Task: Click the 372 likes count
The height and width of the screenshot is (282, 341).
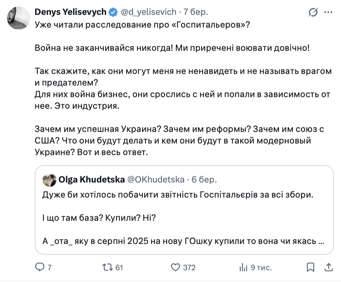Action: coord(189,267)
